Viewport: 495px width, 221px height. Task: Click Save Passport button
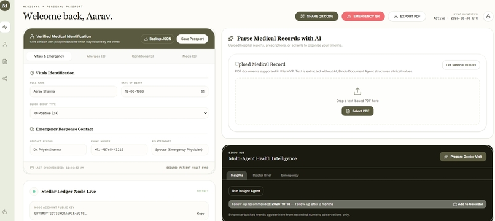pos(192,39)
